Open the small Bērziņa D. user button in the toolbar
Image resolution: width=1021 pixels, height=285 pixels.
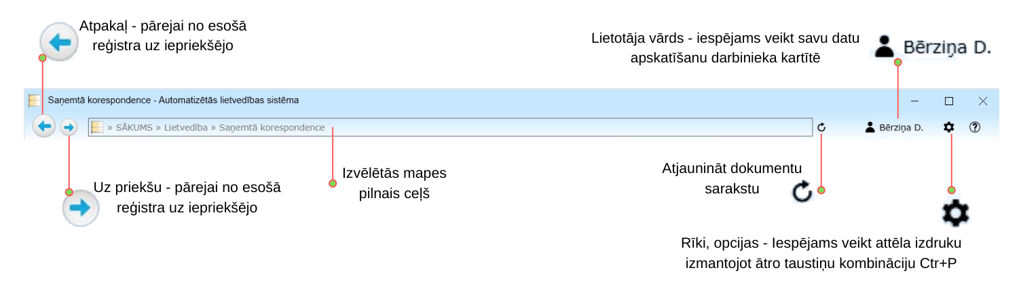coord(895,127)
